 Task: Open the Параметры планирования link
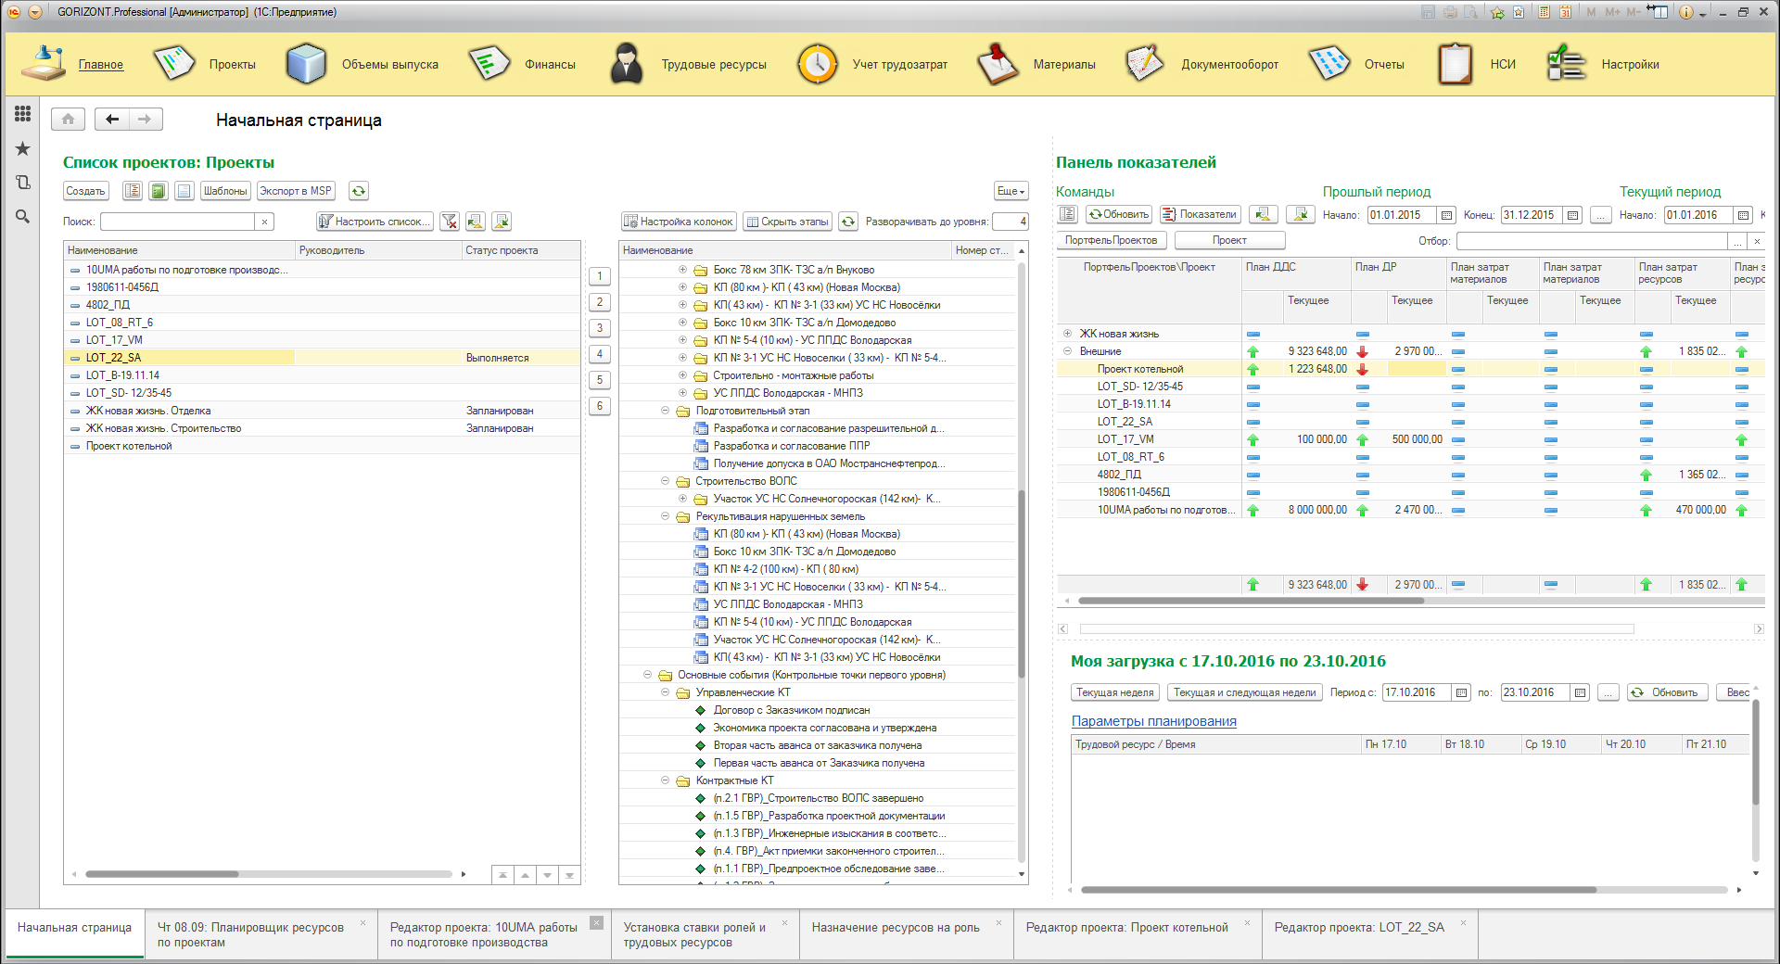click(1153, 721)
